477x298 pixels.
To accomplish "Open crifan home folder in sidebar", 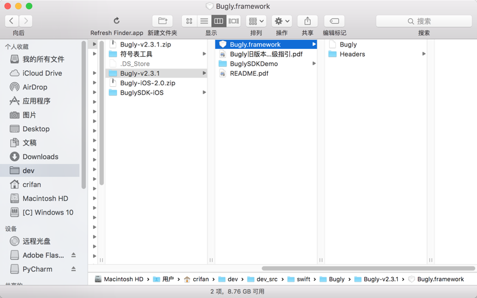I will point(40,185).
